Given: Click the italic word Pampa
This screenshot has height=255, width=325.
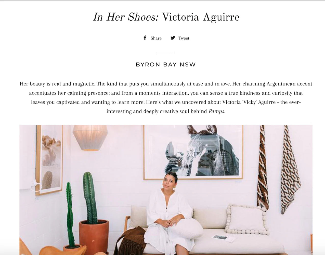Looking at the screenshot, I should (217, 111).
